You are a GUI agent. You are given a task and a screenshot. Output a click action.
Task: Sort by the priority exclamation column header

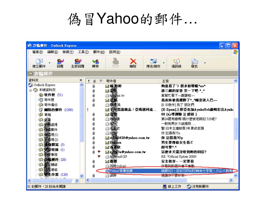tap(89, 81)
